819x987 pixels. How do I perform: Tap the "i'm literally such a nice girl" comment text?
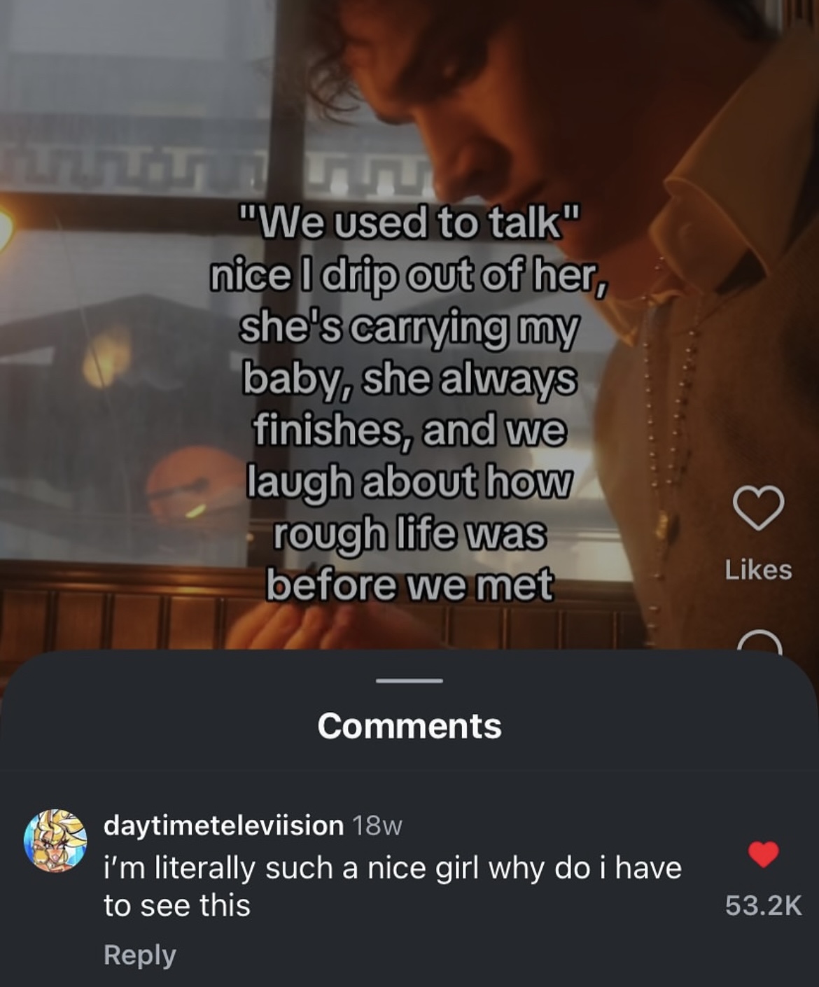click(392, 886)
